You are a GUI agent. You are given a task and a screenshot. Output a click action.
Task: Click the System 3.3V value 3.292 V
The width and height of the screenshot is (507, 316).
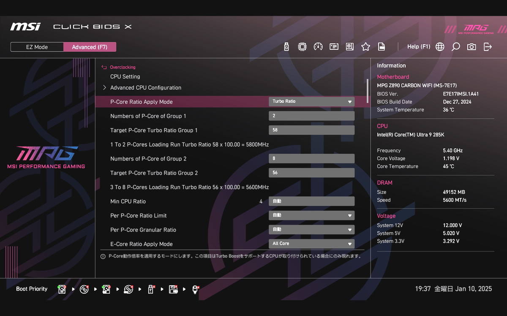tap(451, 241)
